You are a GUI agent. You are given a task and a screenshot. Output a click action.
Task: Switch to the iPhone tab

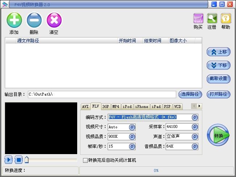click(x=142, y=106)
